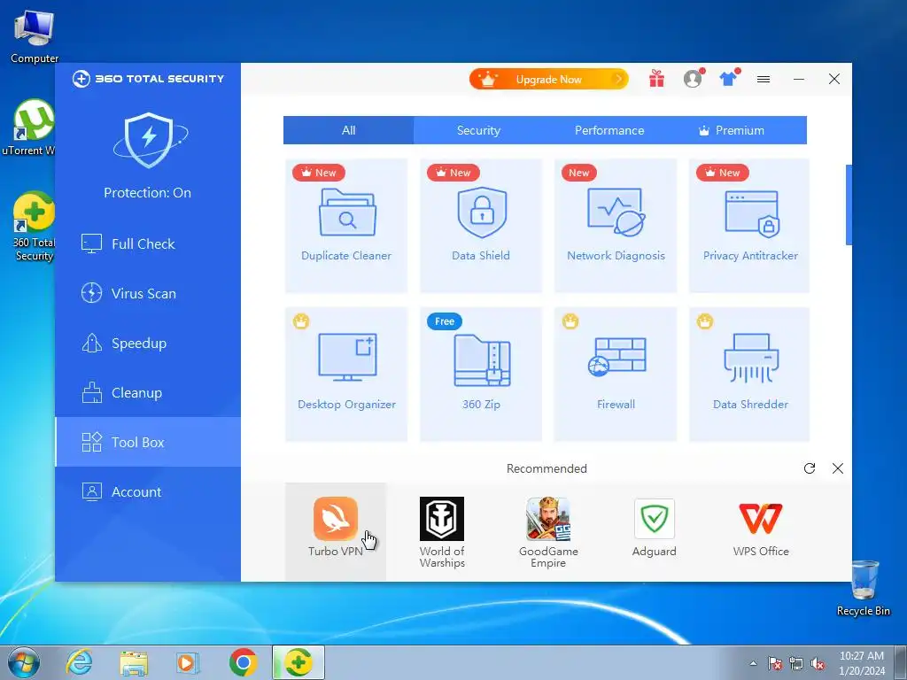Open the user account avatar icon
Image resolution: width=907 pixels, height=680 pixels.
click(x=693, y=79)
